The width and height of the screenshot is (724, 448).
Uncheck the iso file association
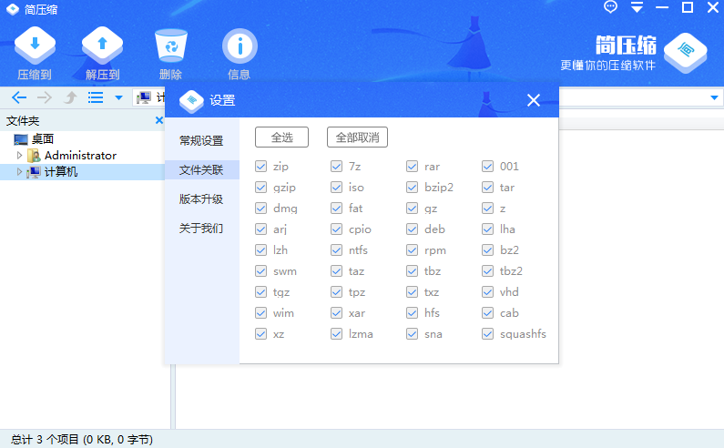tap(337, 187)
